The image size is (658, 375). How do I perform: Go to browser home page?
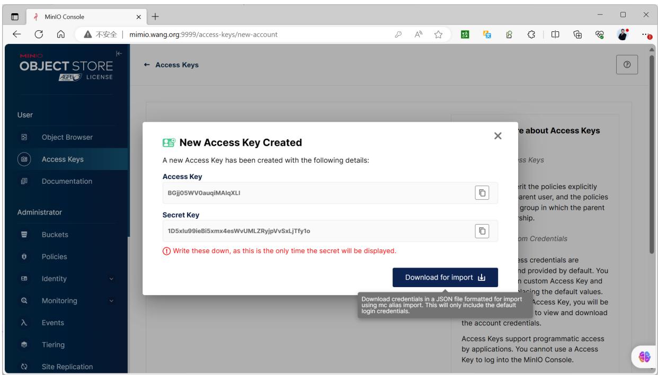(x=62, y=35)
